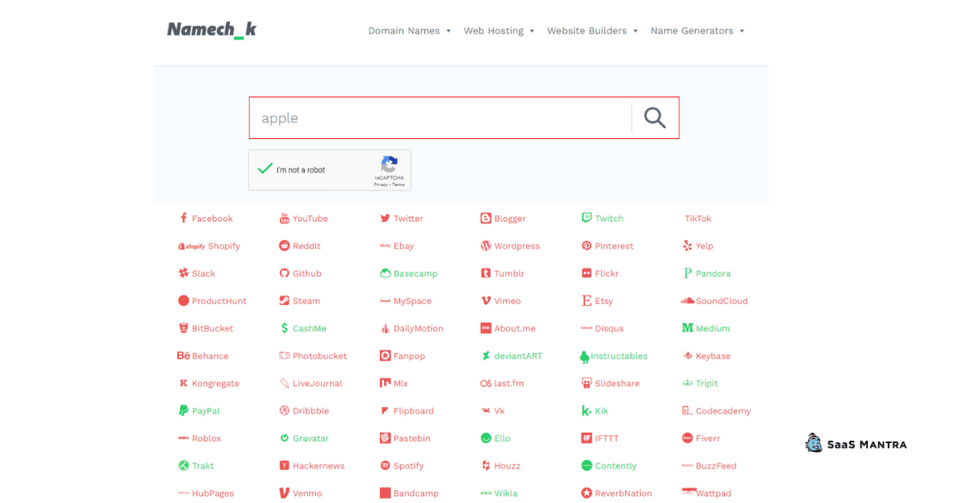Image resolution: width=958 pixels, height=503 pixels.
Task: Open the MySpace link
Action: coord(406,301)
